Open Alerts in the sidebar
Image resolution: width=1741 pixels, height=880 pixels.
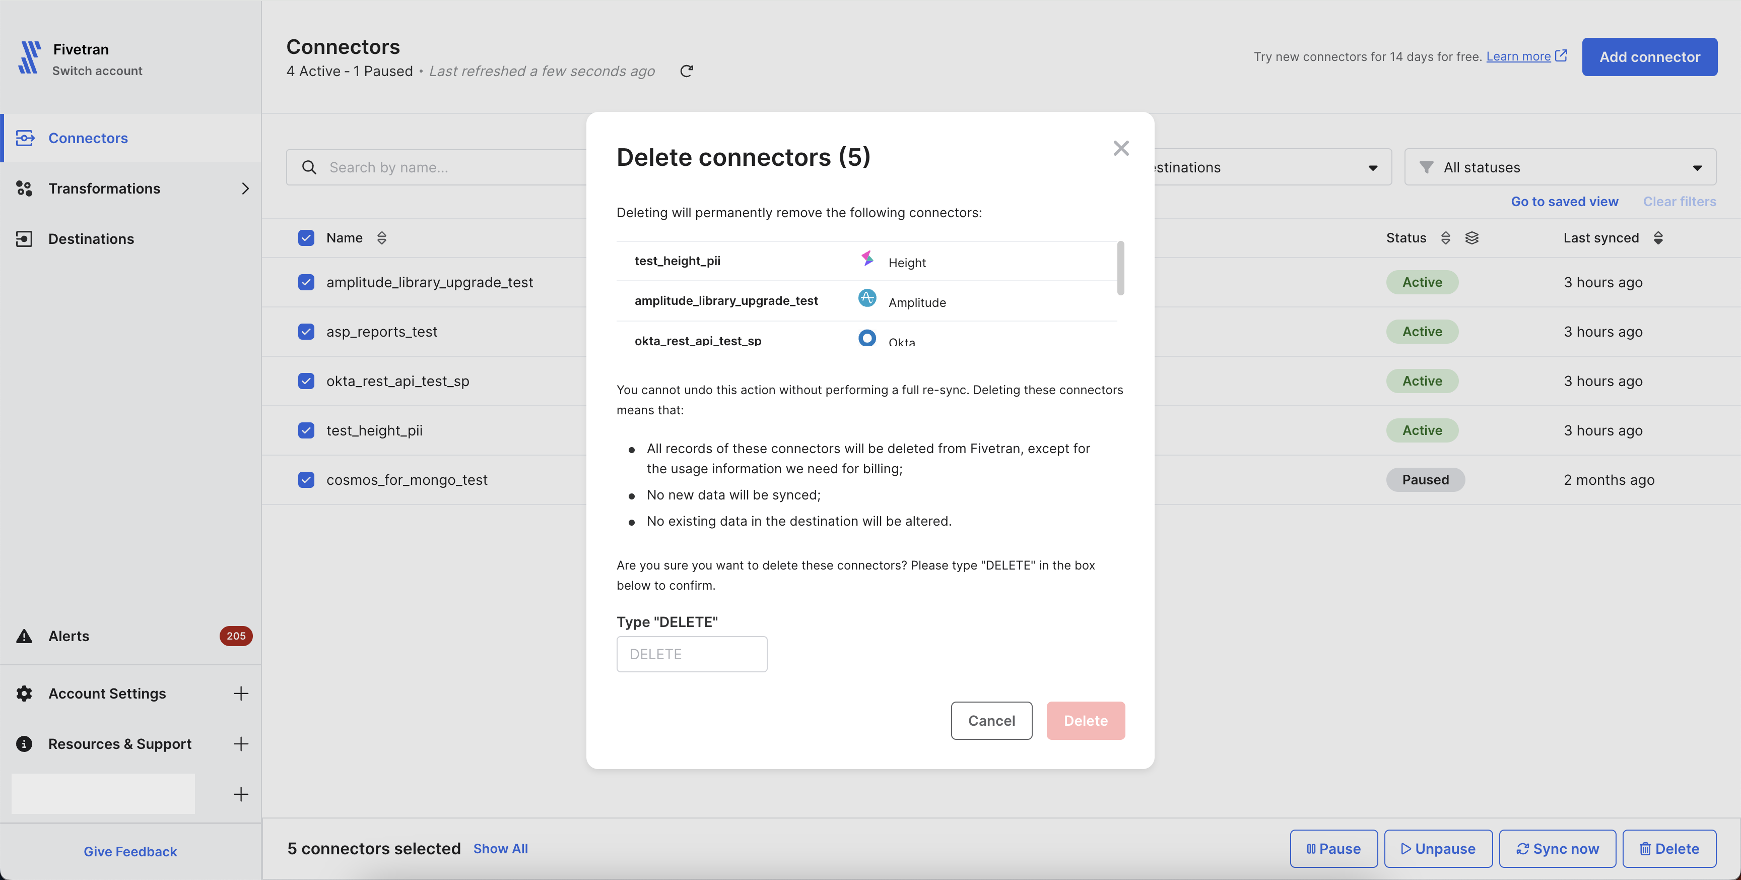click(x=131, y=636)
